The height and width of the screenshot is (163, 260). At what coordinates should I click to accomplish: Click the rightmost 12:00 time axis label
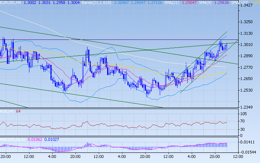click(x=237, y=156)
